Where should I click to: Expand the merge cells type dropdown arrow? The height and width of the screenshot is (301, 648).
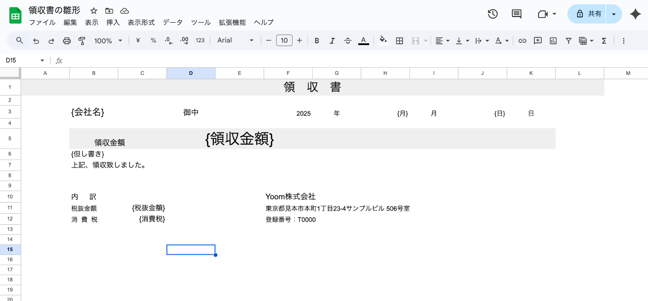(426, 41)
